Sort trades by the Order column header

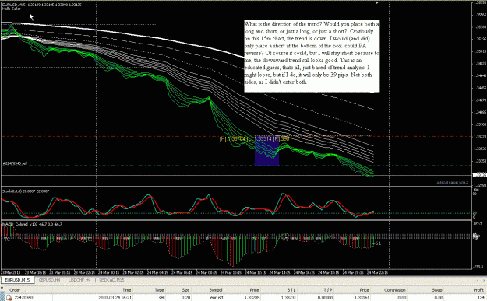click(x=15, y=290)
